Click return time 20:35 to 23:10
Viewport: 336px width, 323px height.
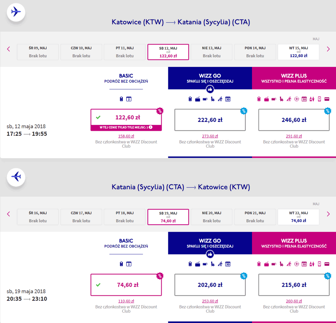tap(27, 299)
